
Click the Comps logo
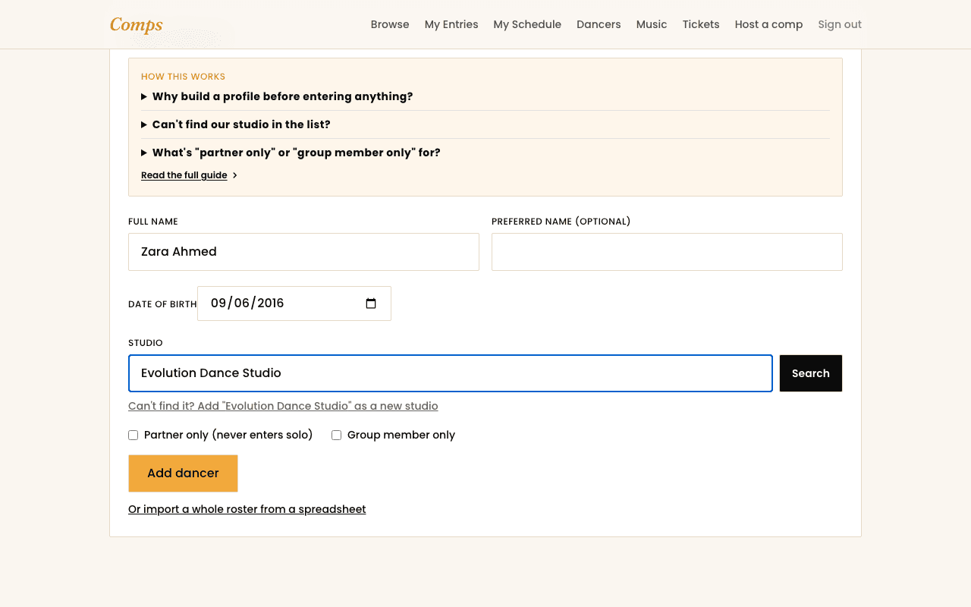(x=137, y=24)
